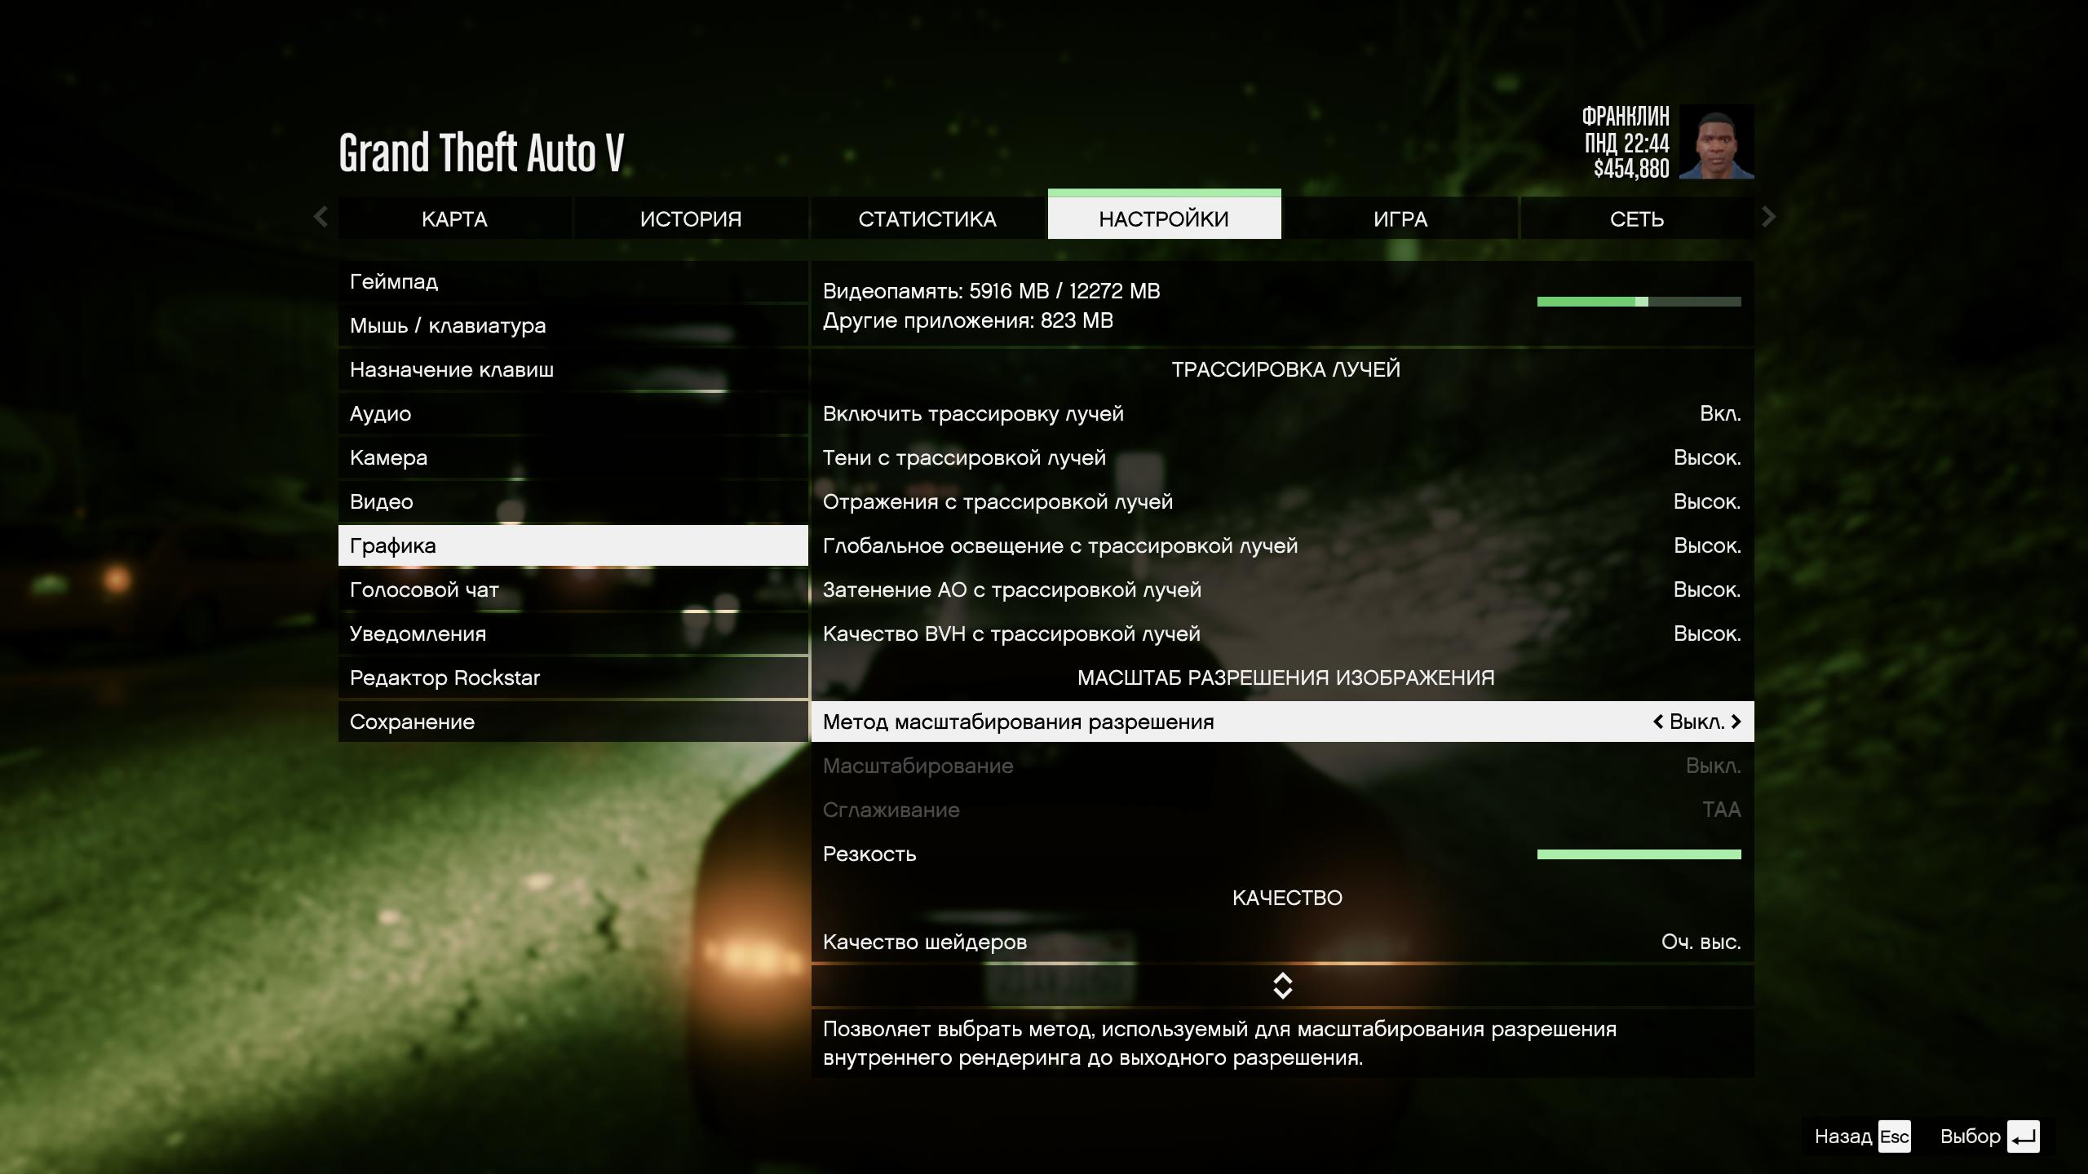Click the Выбор select button label

pos(1971,1136)
